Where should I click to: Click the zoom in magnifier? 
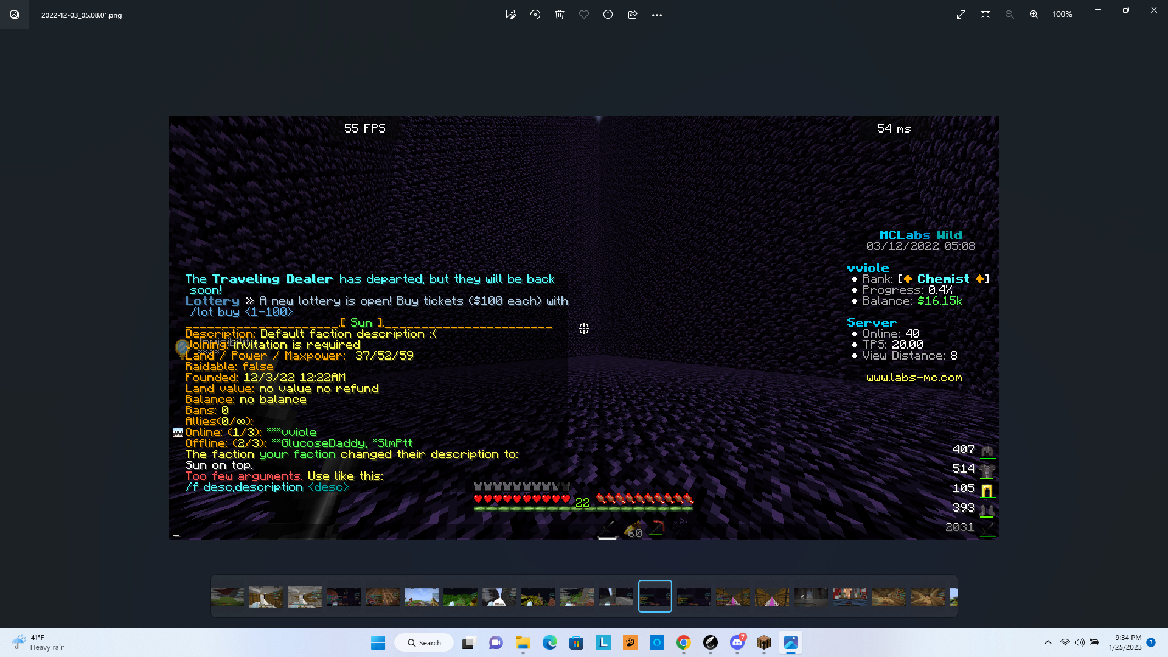[x=1034, y=15]
